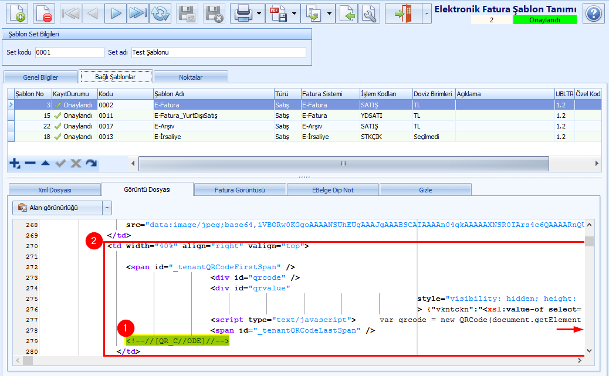Image resolution: width=609 pixels, height=376 pixels.
Task: Open the PDF export dropdown arrow
Action: 294,13
